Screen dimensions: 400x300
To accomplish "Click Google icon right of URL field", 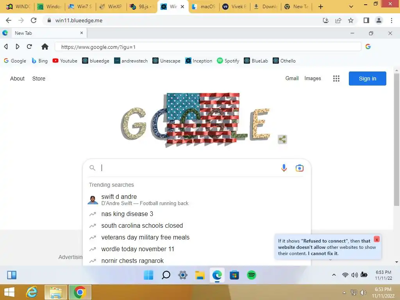I will click(368, 46).
